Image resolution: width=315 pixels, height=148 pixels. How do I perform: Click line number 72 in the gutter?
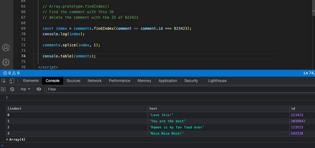(23, 45)
